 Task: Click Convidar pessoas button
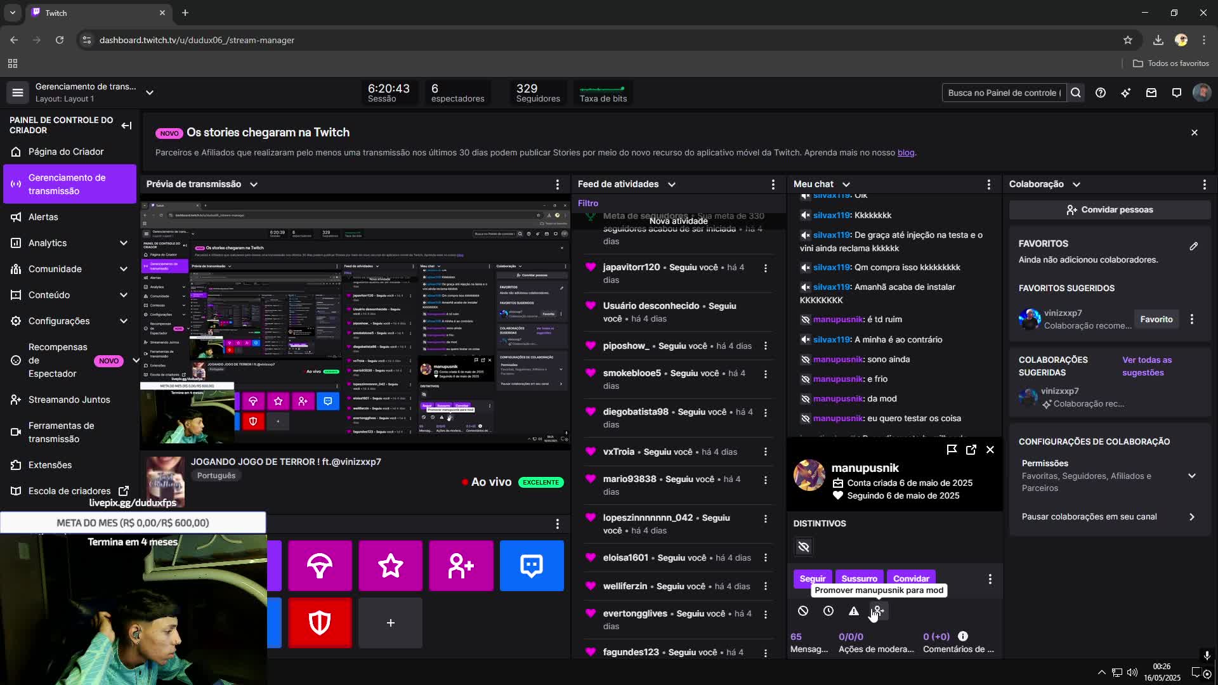[1110, 210]
